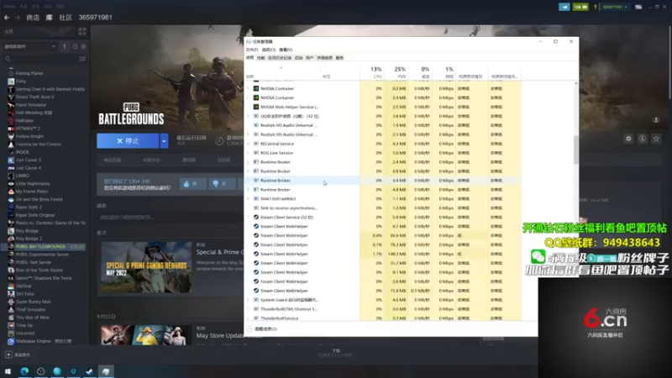This screenshot has width=672, height=378.
Task: Select Grand Theft Auto V in library
Action: pyautogui.click(x=35, y=97)
